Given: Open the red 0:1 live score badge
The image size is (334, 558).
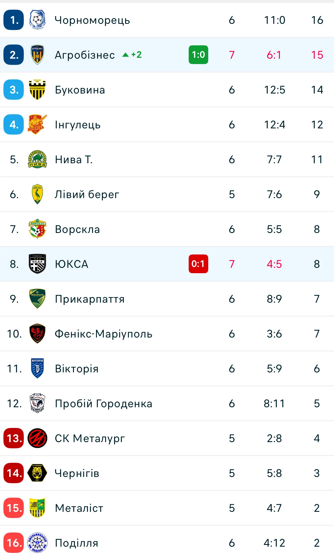Looking at the screenshot, I should click(198, 264).
